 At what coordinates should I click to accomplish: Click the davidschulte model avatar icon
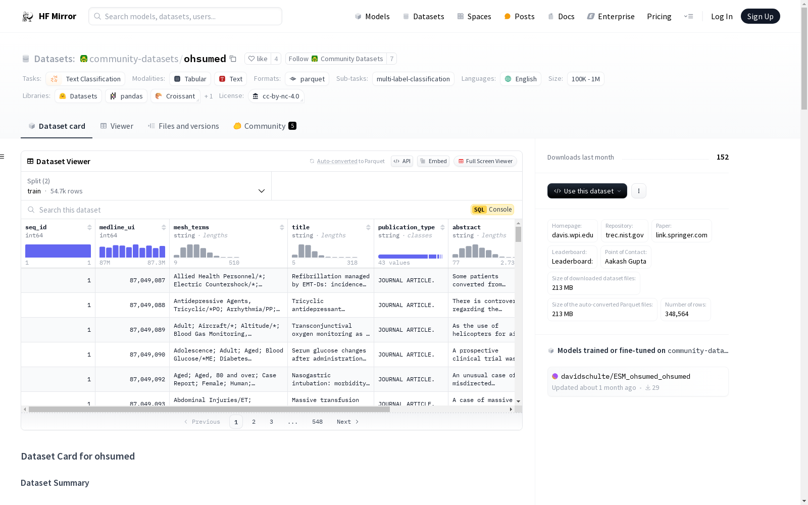point(555,376)
